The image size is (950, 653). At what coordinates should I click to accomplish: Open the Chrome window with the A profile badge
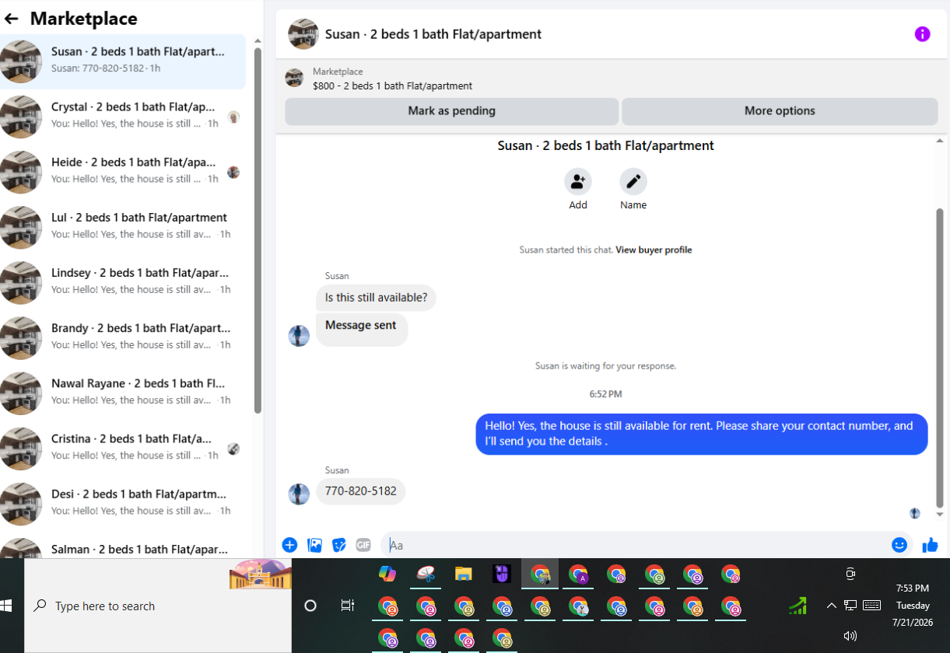pyautogui.click(x=578, y=574)
